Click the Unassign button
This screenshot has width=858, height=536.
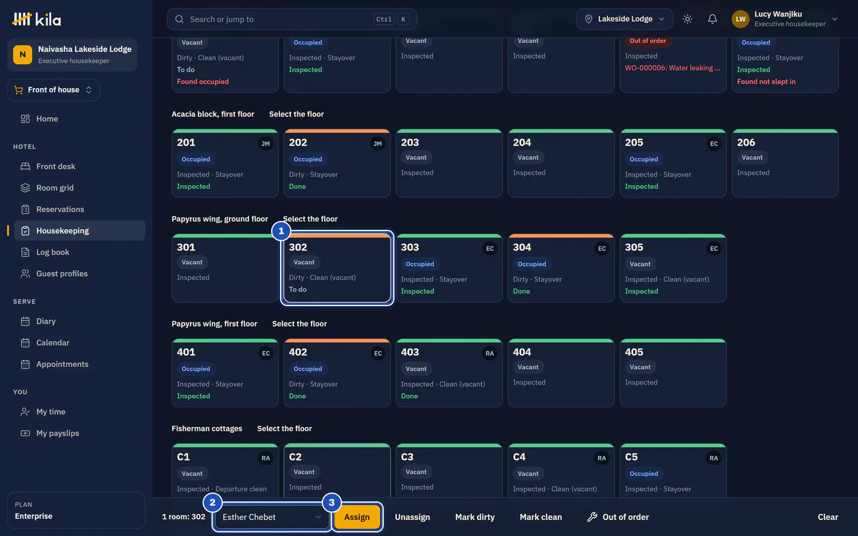click(x=412, y=517)
